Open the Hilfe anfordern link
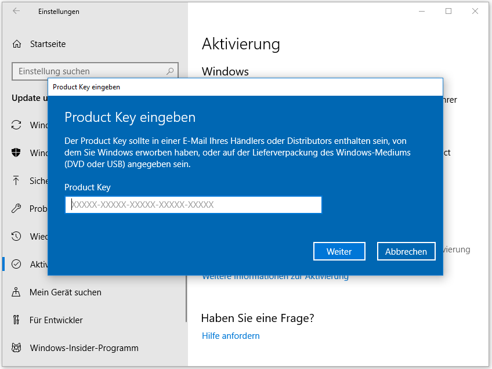This screenshot has width=492, height=369. click(x=230, y=335)
